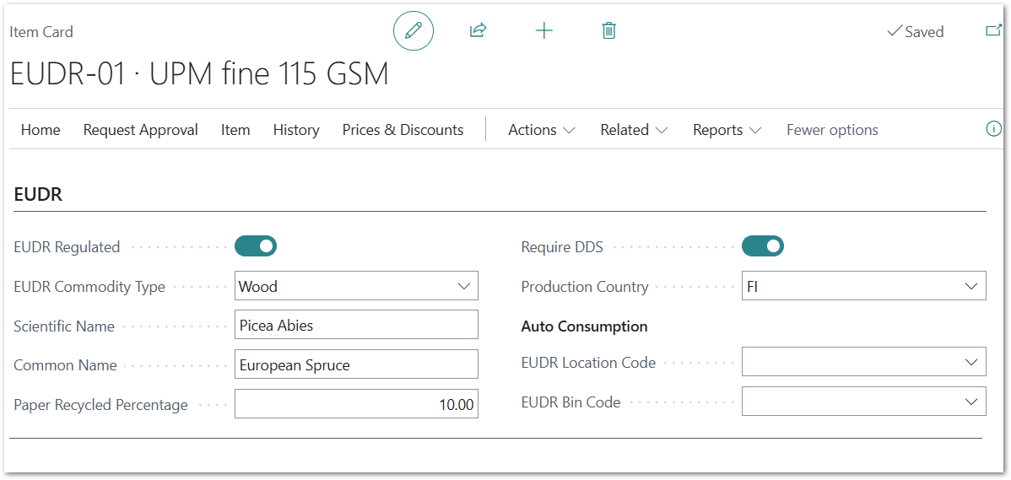
Task: Expand the Production Country dropdown
Action: (970, 286)
